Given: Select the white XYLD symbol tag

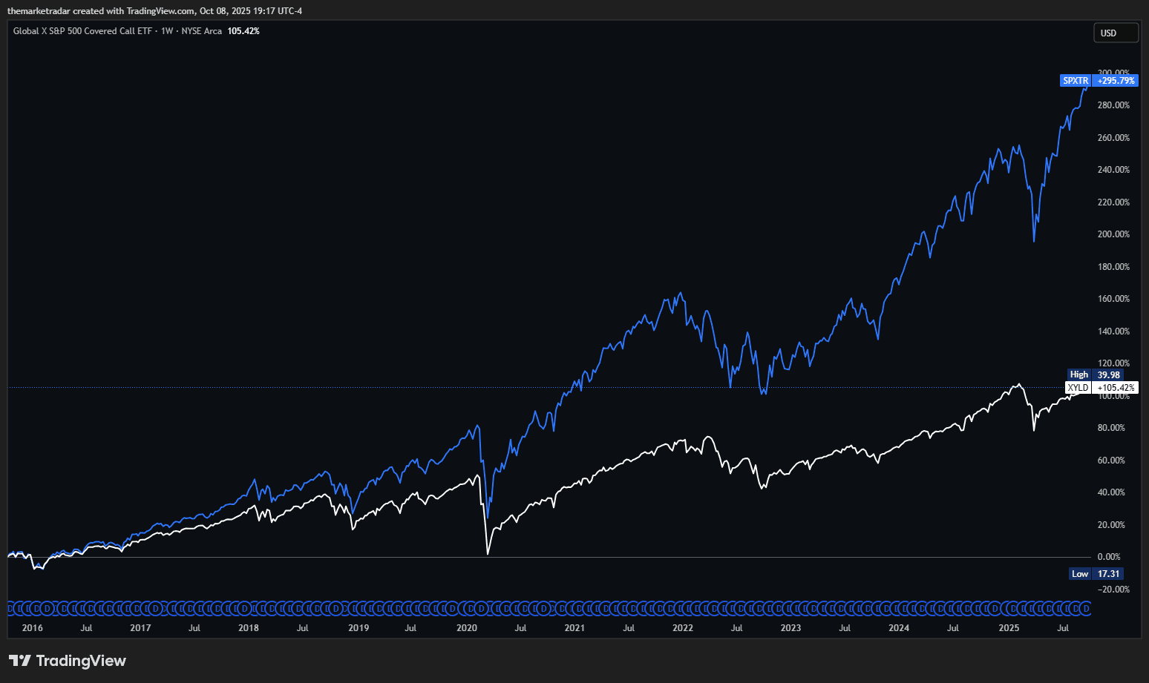Looking at the screenshot, I should (1078, 388).
